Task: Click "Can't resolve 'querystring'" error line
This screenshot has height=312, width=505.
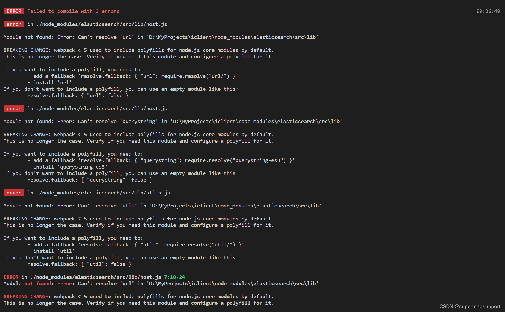Action: pos(173,121)
